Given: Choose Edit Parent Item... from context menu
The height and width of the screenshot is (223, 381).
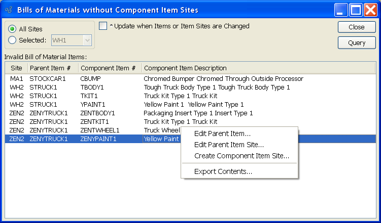Looking at the screenshot, I should coord(222,133).
